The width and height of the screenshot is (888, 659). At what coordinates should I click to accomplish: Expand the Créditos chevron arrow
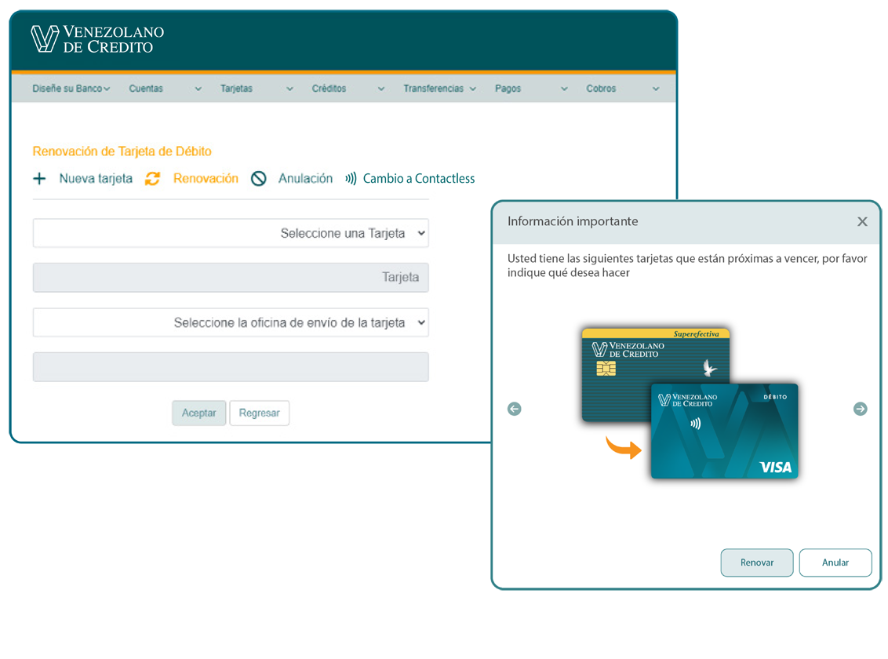pos(381,89)
